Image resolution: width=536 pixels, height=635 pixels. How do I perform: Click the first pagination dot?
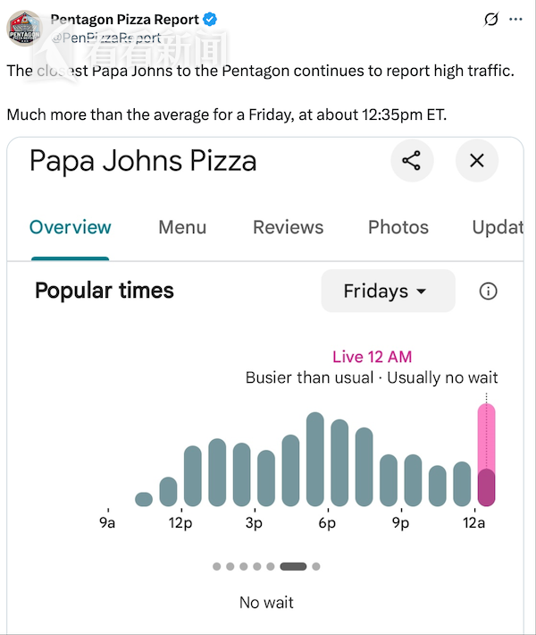tap(217, 566)
